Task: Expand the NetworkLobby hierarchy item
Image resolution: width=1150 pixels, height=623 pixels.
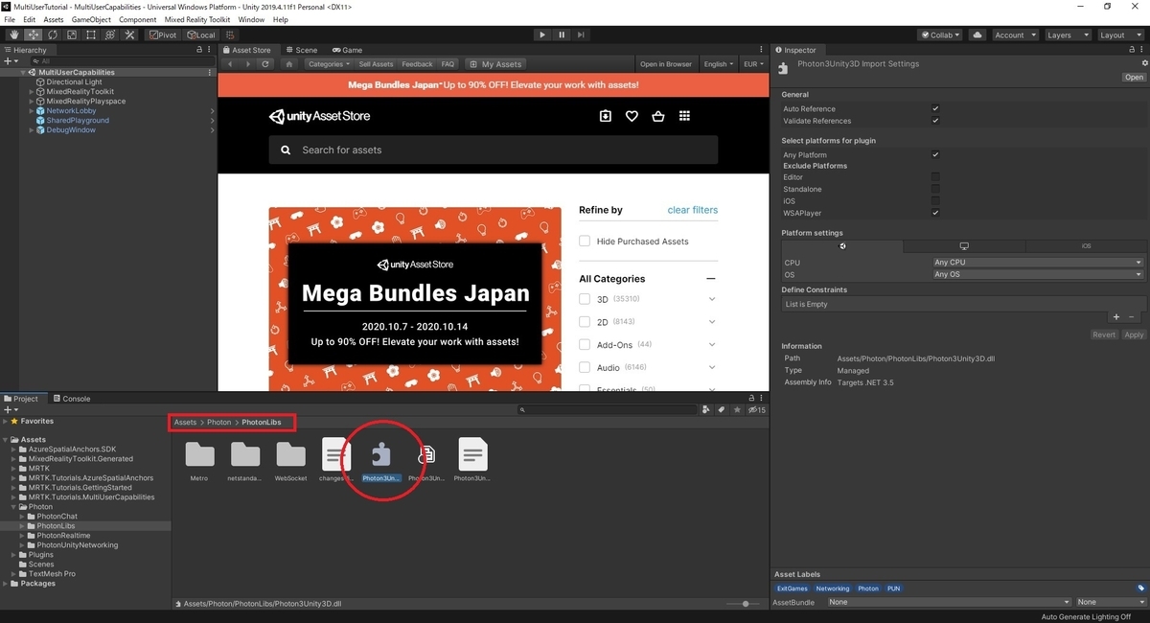Action: [32, 111]
